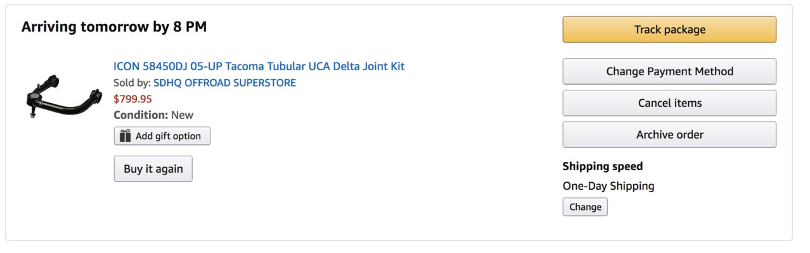Click the 8 PM delivery time text
Image resolution: width=810 pixels, height=253 pixels.
point(189,27)
